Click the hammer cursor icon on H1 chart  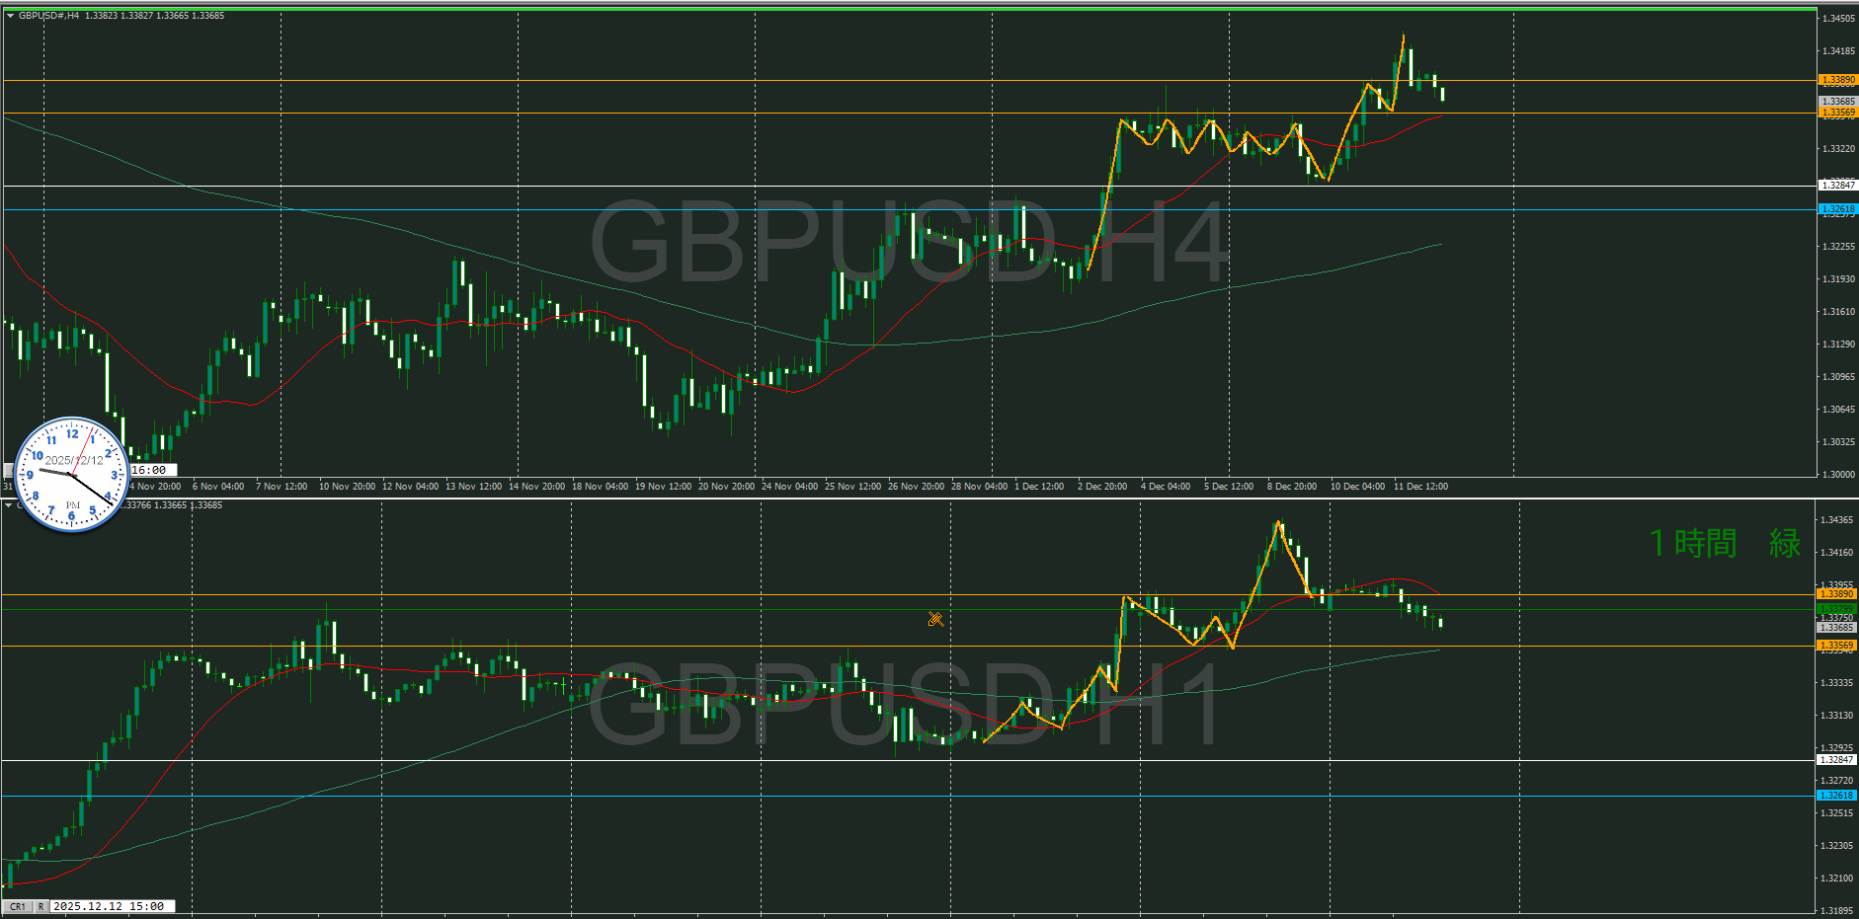935,619
